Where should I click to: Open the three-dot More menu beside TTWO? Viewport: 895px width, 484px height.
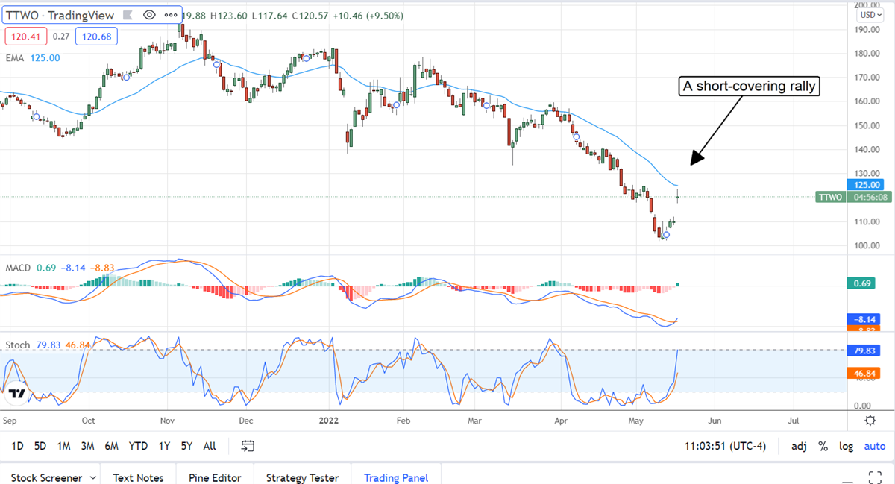171,15
